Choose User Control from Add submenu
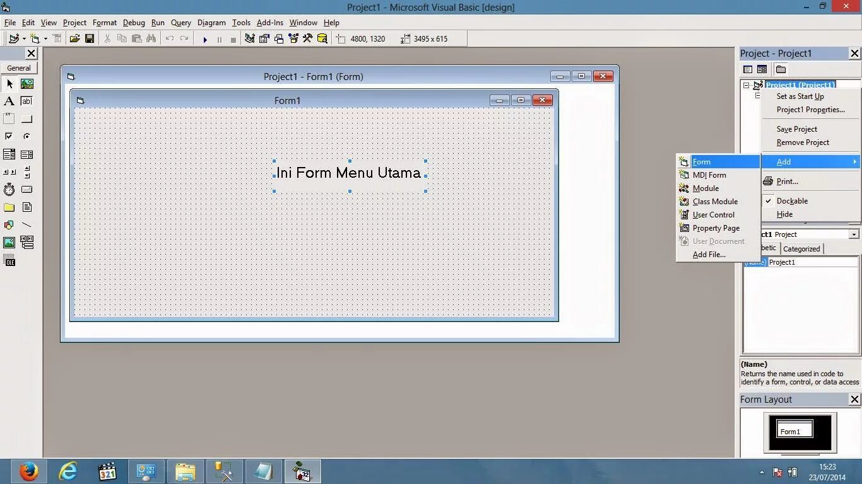Image resolution: width=862 pixels, height=484 pixels. (718, 215)
